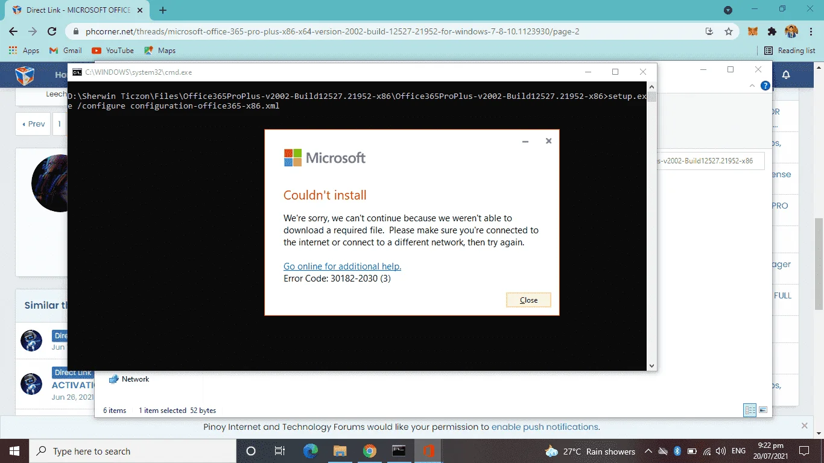Select the Direct Link - MICROSOFT OFFICE tab
824x463 pixels.
(78, 10)
